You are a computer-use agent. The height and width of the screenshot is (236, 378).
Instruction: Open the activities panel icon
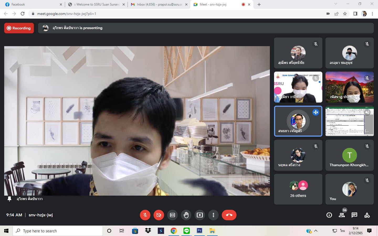tap(367, 215)
